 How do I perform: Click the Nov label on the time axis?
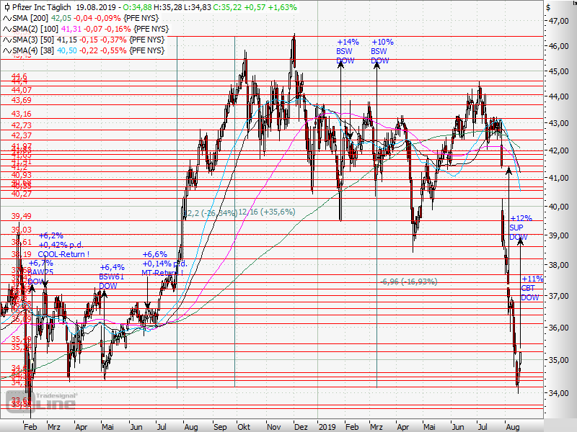274,427
